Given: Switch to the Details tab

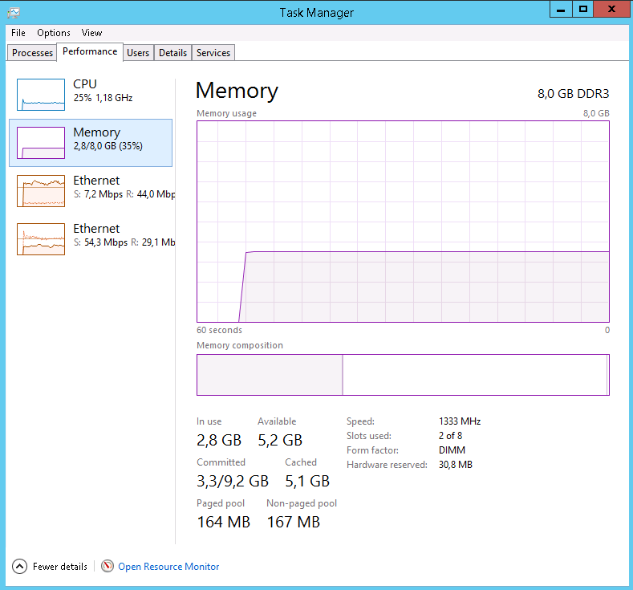Looking at the screenshot, I should (x=172, y=53).
